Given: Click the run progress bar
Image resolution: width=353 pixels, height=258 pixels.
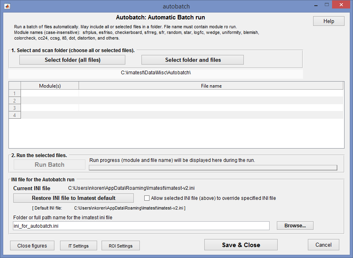Looking at the screenshot, I should [213, 168].
